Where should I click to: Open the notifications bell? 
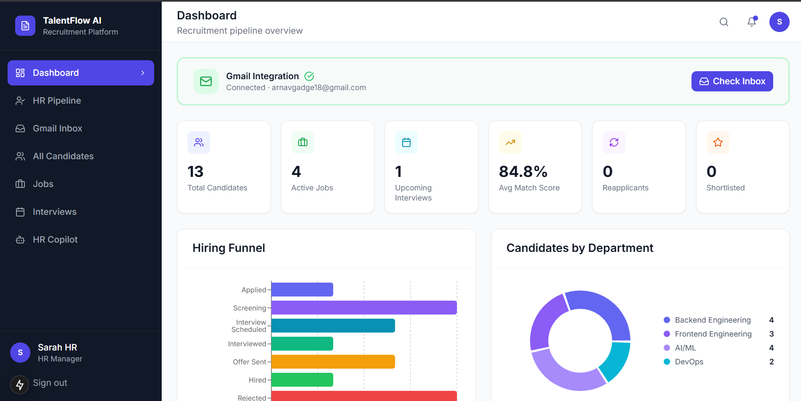pos(752,21)
